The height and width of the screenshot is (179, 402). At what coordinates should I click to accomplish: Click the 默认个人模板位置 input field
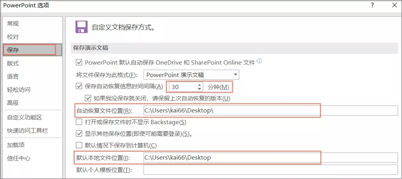271,170
